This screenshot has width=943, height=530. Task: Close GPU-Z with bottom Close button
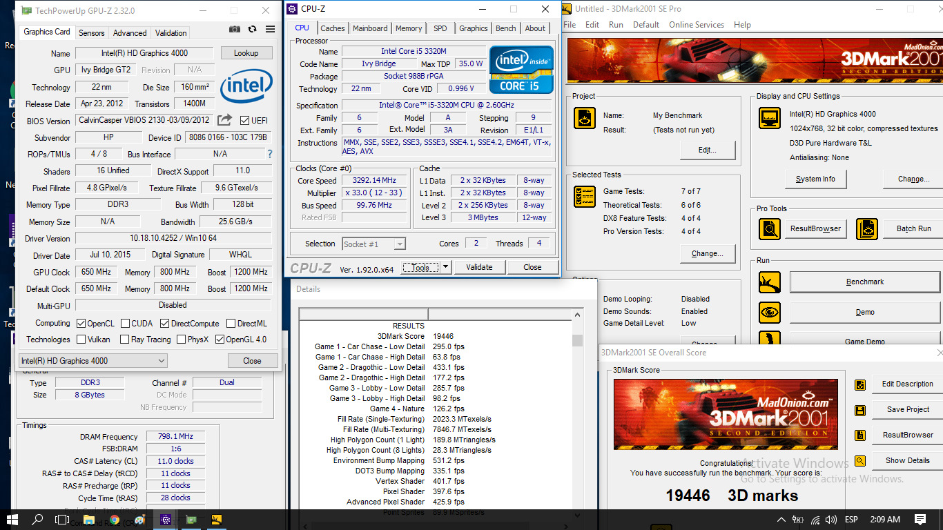252,360
